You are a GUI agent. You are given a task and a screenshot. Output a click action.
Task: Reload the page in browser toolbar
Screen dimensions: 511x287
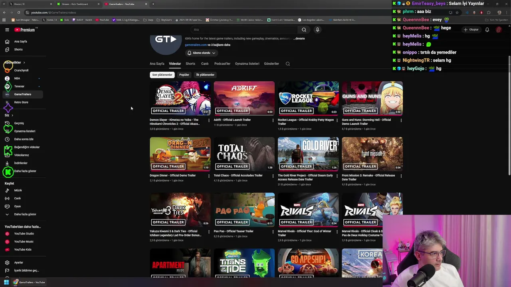pyautogui.click(x=18, y=12)
